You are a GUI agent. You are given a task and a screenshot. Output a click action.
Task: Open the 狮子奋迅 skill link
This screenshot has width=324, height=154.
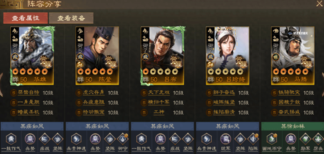coord(224,93)
